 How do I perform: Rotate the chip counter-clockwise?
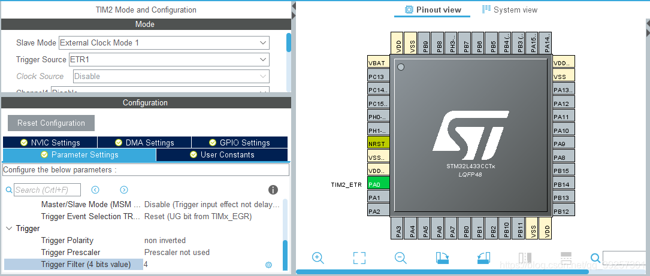(483, 258)
